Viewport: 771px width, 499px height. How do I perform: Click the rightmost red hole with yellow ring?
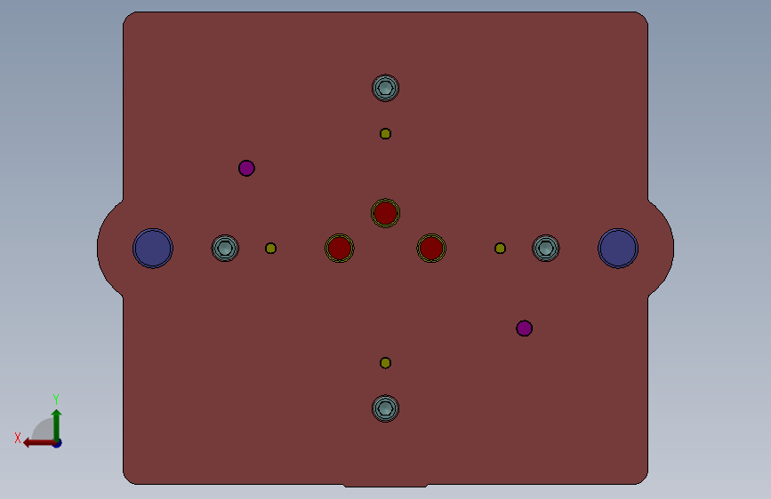430,248
